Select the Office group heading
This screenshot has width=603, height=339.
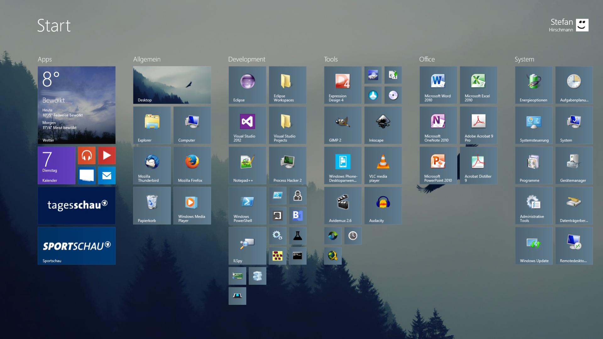coord(427,59)
